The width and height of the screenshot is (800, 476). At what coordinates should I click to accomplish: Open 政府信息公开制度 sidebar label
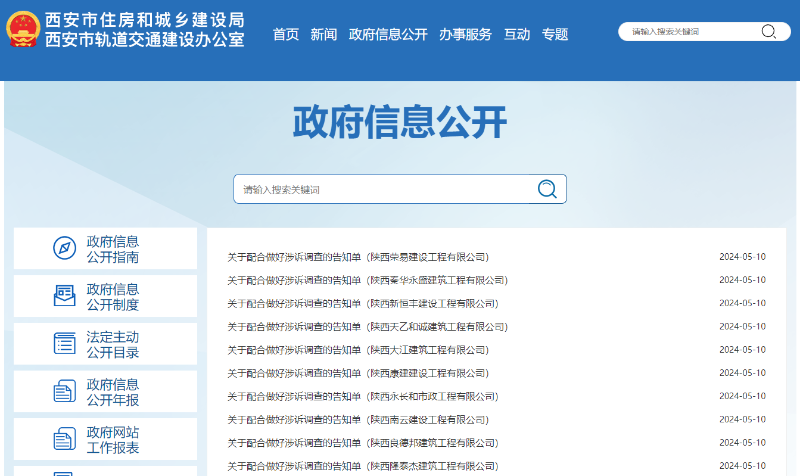(113, 297)
